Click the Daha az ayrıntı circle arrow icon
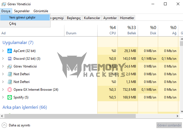This screenshot has height=130, width=183. pos(4,125)
